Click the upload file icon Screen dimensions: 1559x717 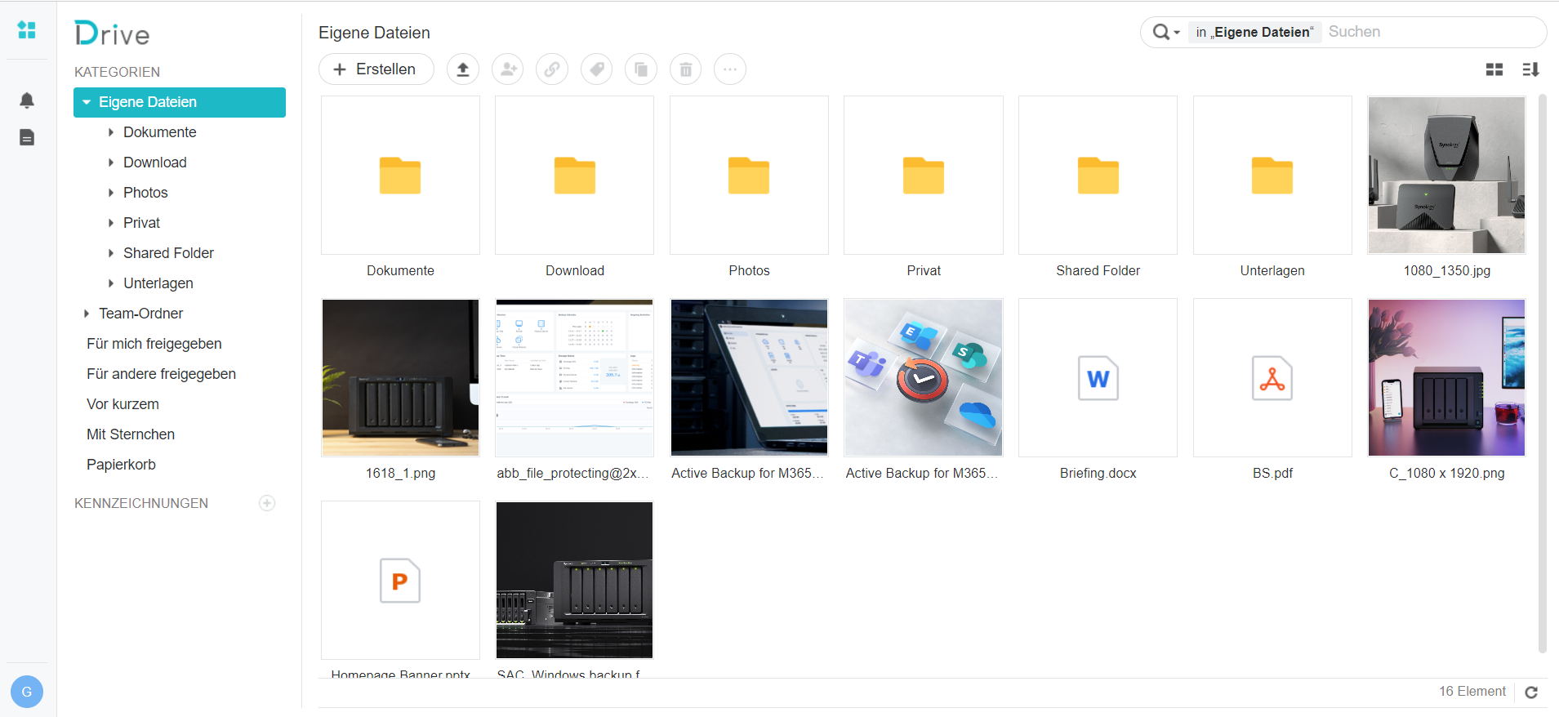tap(463, 69)
